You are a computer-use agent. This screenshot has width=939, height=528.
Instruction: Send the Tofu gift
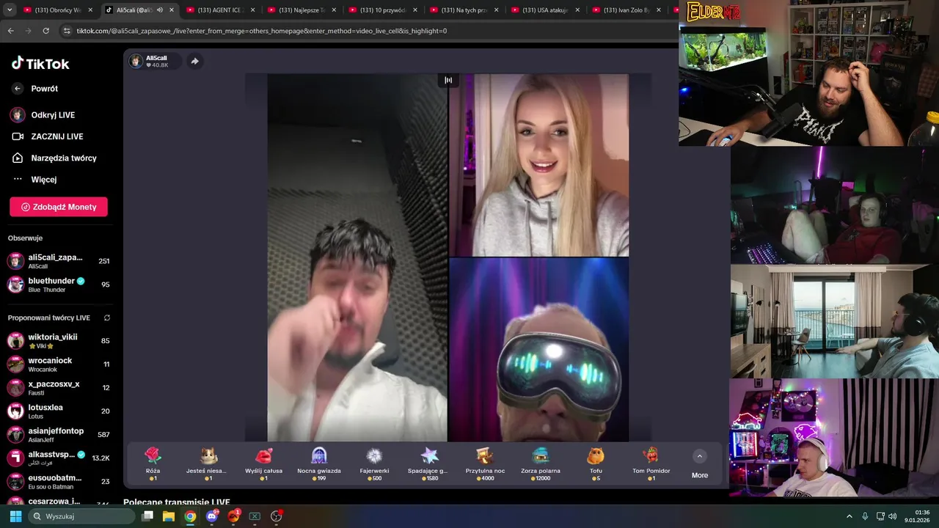596,463
